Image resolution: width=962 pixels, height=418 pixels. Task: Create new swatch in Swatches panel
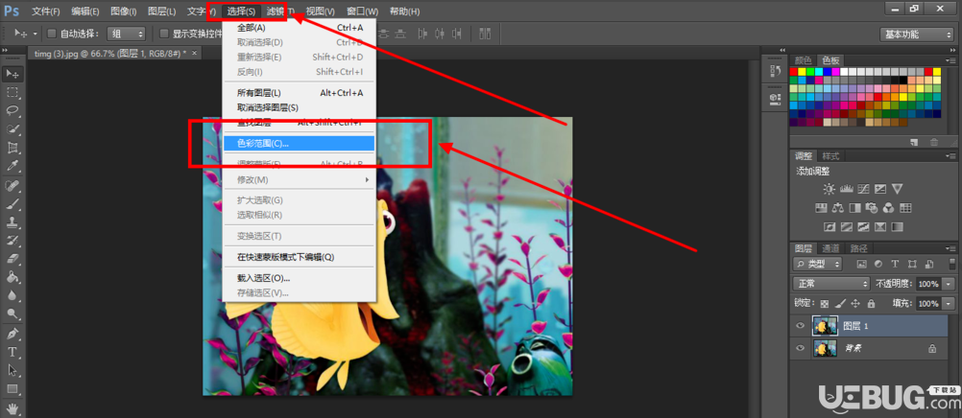[x=914, y=142]
